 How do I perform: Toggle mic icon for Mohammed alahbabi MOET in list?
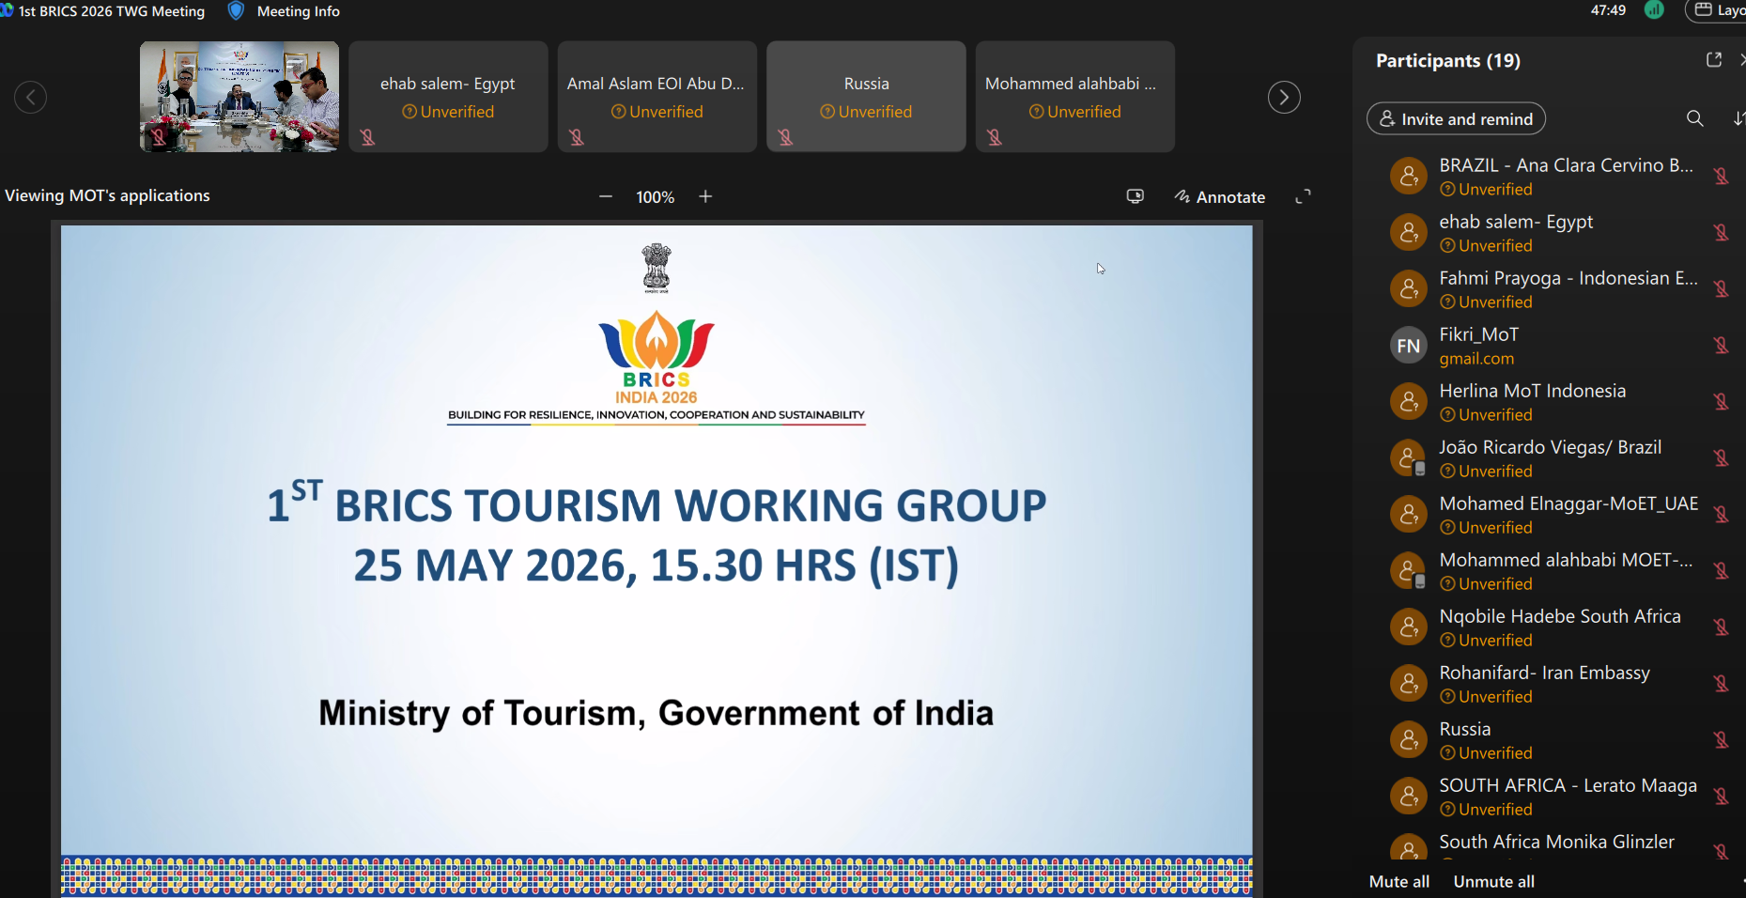(1721, 570)
